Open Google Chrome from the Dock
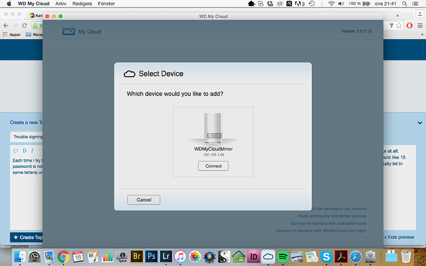This screenshot has height=266, width=426. click(64, 256)
